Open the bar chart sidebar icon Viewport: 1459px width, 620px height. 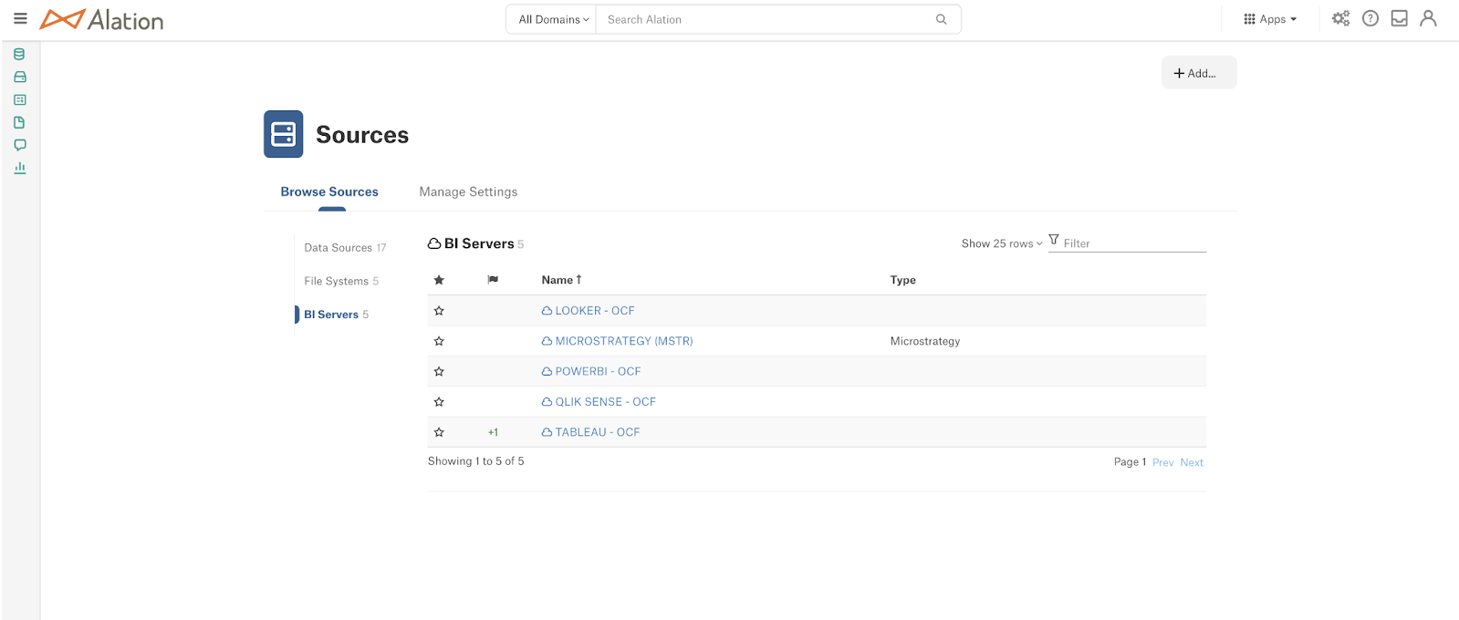tap(19, 168)
